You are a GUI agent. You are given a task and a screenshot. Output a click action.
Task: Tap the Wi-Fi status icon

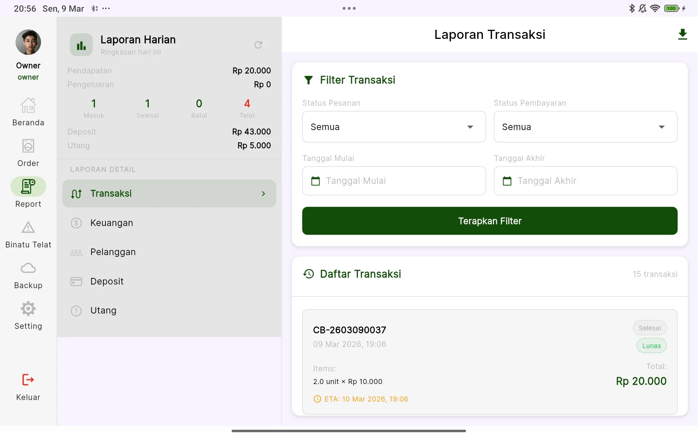coord(655,8)
